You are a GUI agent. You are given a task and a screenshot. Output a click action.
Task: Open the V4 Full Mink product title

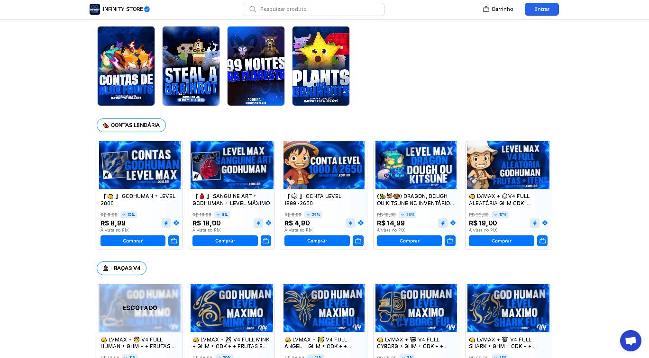pos(231,343)
